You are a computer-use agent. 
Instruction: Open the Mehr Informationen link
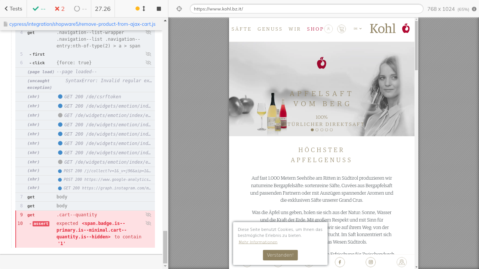click(258, 242)
